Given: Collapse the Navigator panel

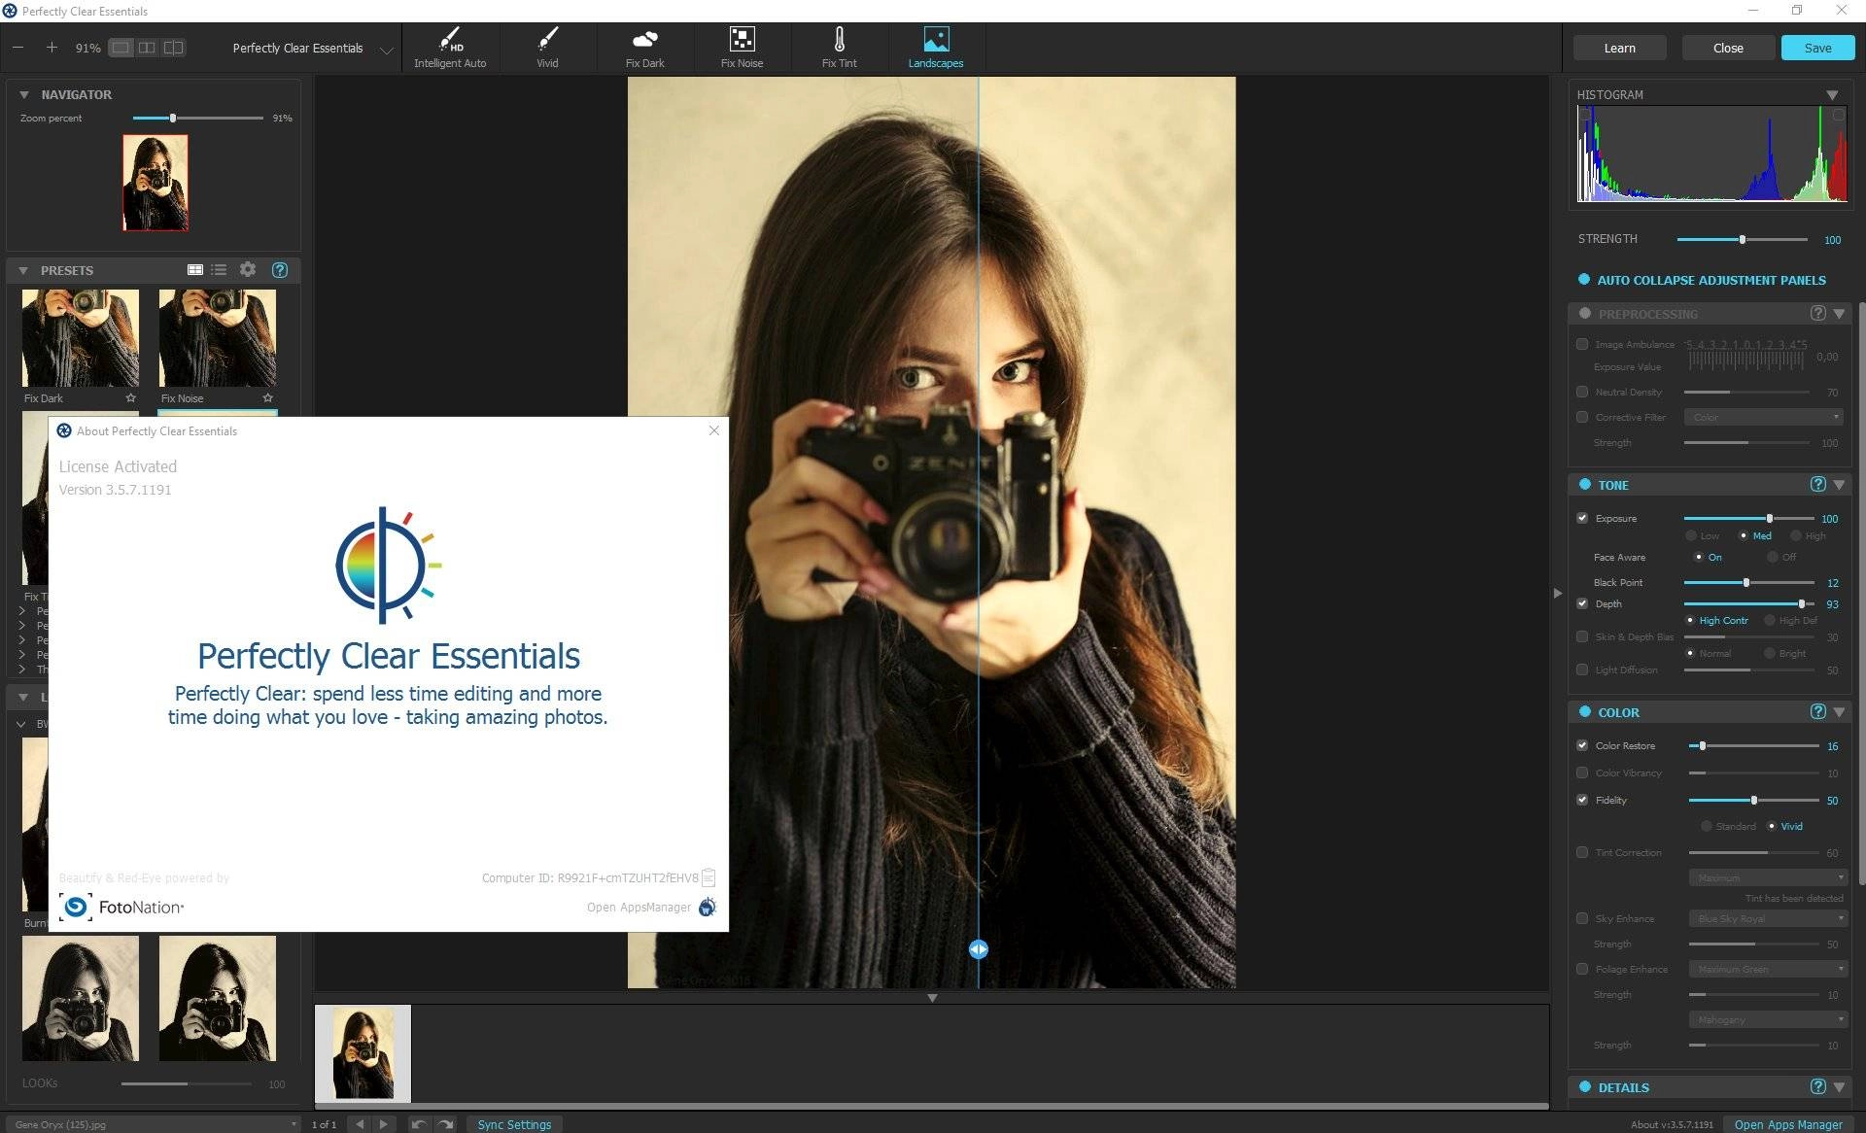Looking at the screenshot, I should pyautogui.click(x=24, y=94).
